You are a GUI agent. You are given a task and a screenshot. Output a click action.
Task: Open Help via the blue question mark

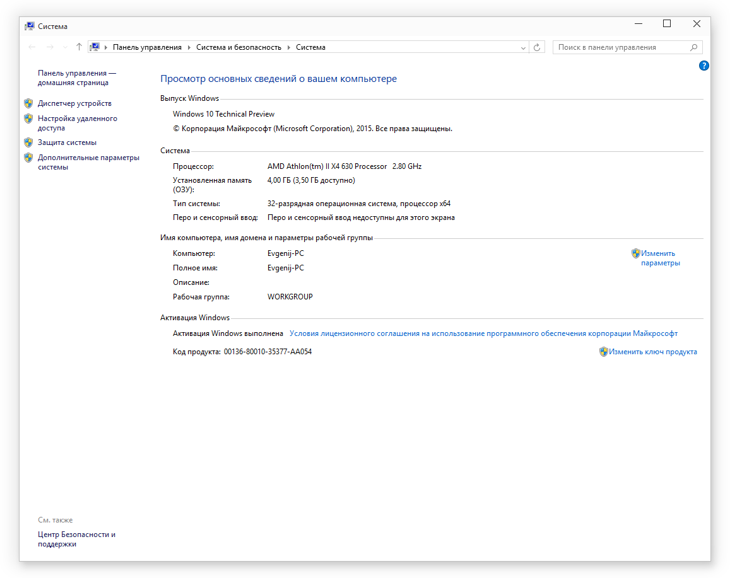704,66
